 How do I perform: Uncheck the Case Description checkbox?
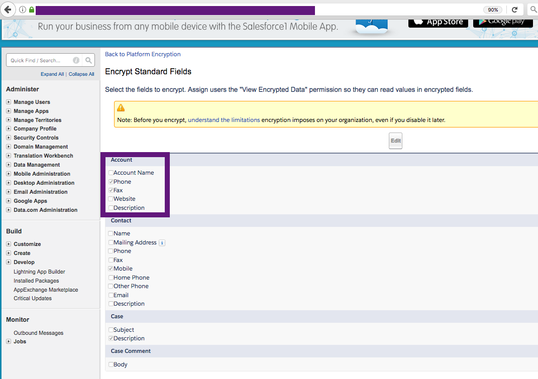coord(111,338)
